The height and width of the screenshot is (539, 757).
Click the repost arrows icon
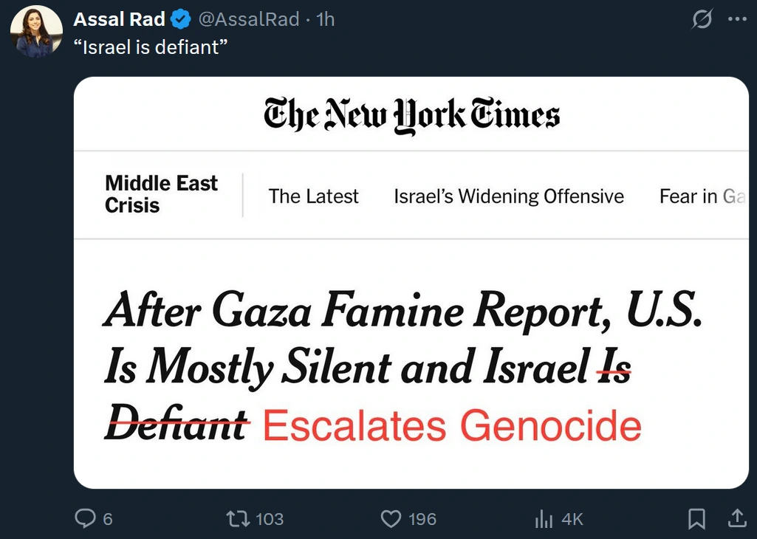pyautogui.click(x=237, y=519)
